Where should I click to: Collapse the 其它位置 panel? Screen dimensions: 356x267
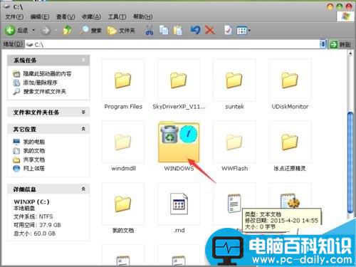pos(83,129)
